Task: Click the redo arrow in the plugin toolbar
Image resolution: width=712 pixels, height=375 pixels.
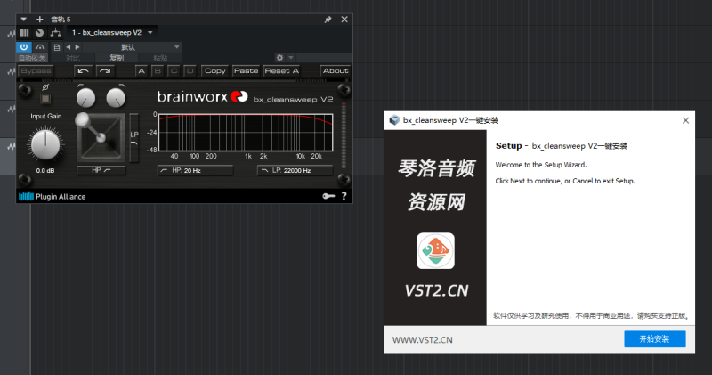Action: coord(105,71)
